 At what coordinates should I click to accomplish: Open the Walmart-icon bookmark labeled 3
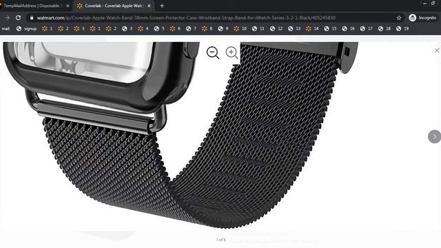(x=79, y=28)
